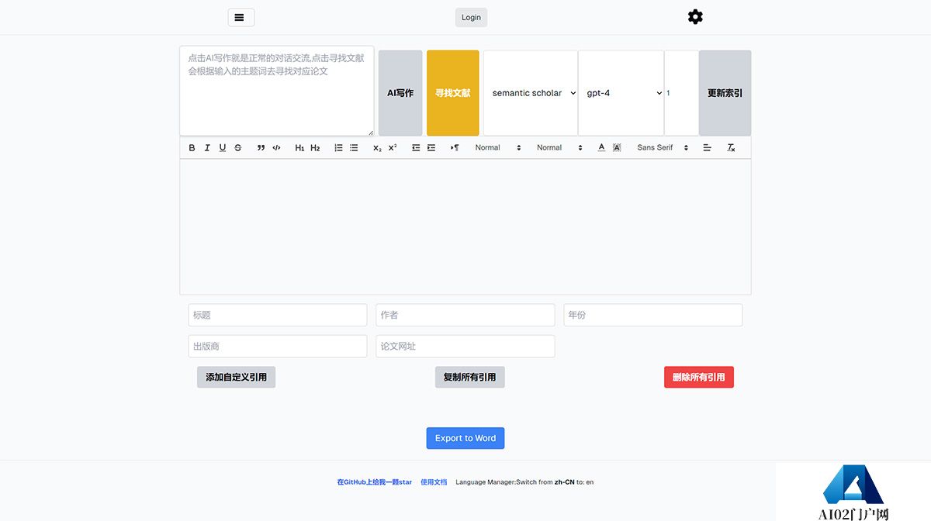Switch language to en

tap(590, 482)
